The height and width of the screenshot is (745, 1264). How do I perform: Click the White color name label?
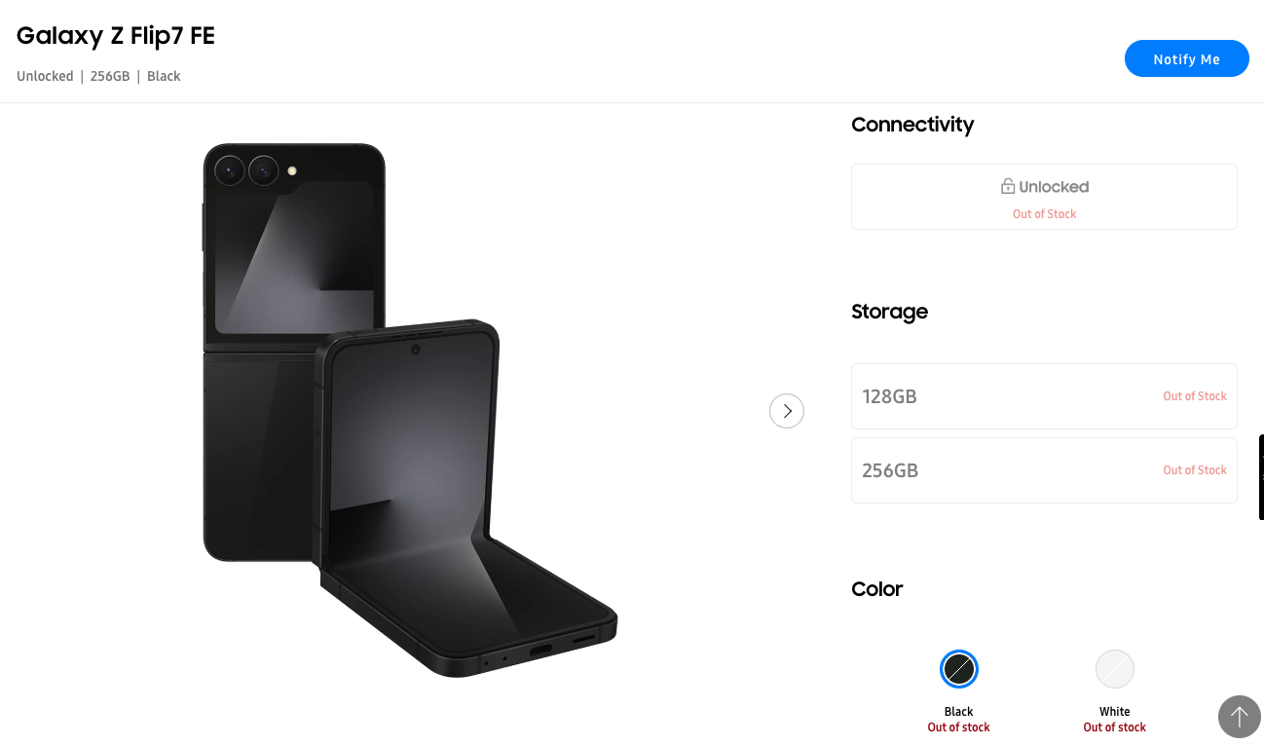pos(1115,712)
